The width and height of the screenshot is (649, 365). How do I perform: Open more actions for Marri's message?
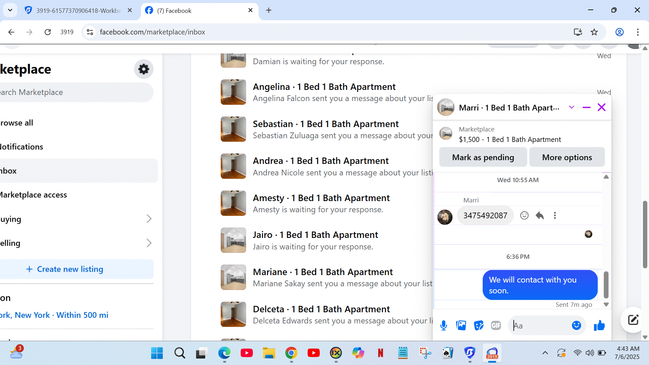[555, 215]
